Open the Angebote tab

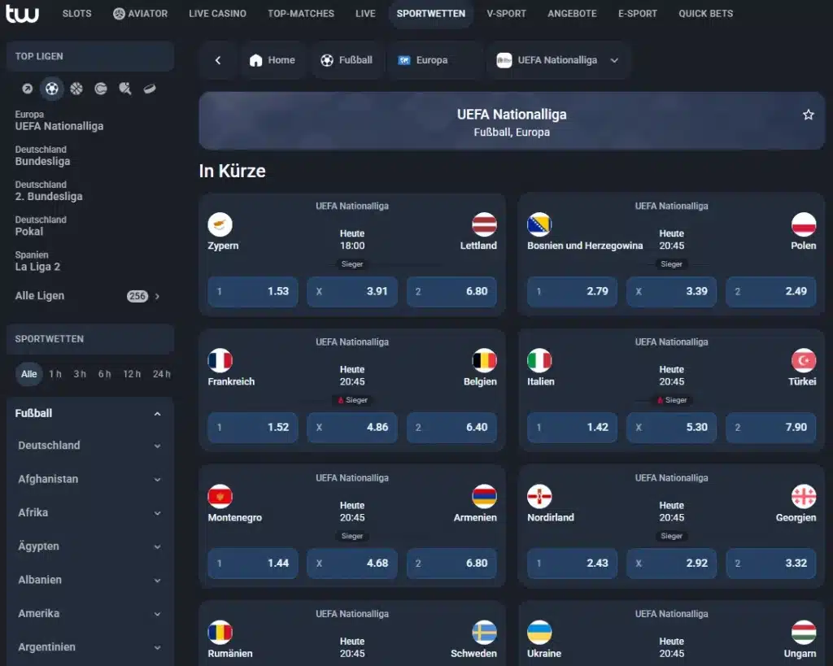(x=572, y=13)
